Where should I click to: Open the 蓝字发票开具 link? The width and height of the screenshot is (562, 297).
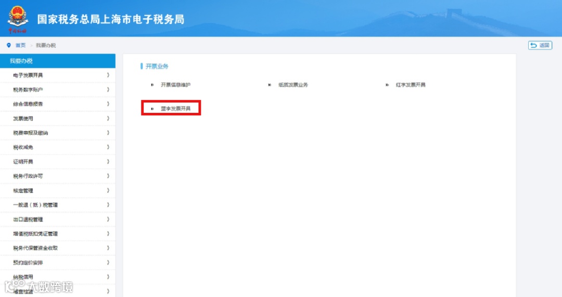(x=176, y=109)
